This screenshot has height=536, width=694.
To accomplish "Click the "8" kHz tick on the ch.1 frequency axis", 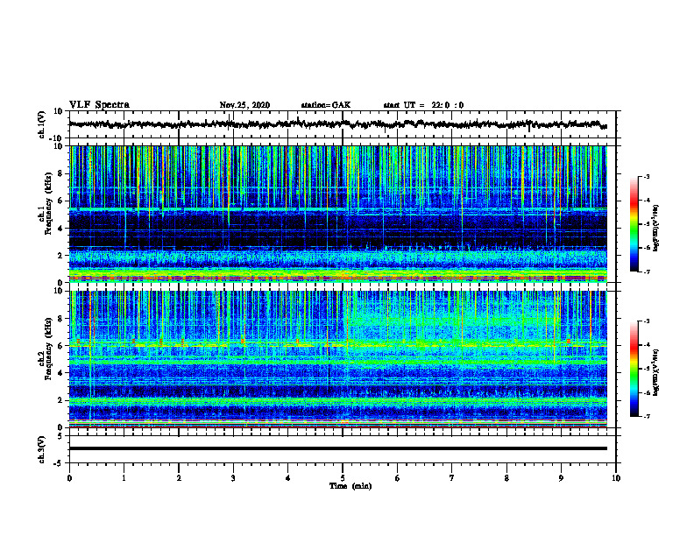I will (x=62, y=173).
